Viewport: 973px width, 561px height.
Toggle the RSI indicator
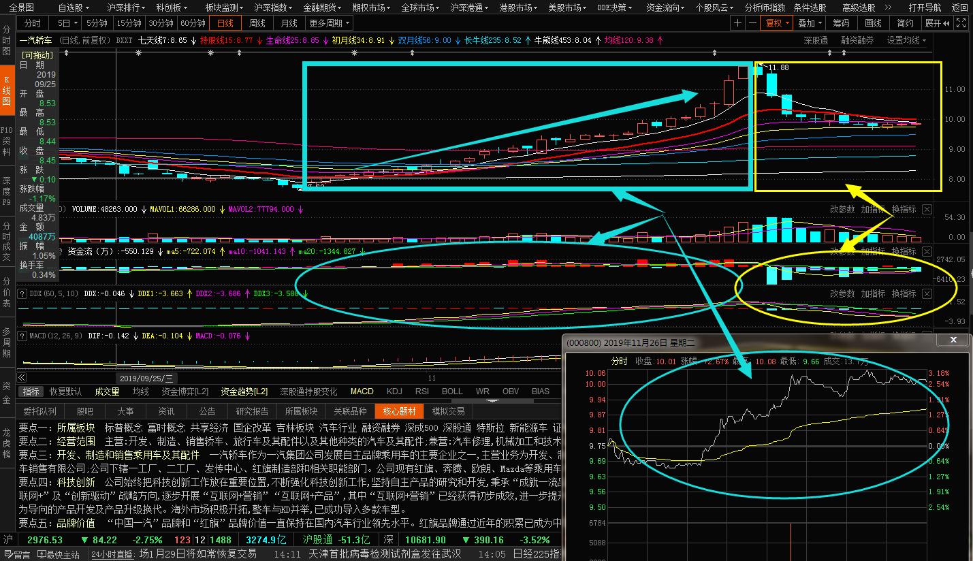(x=422, y=391)
